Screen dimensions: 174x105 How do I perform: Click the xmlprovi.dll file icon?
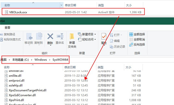coord(6,81)
